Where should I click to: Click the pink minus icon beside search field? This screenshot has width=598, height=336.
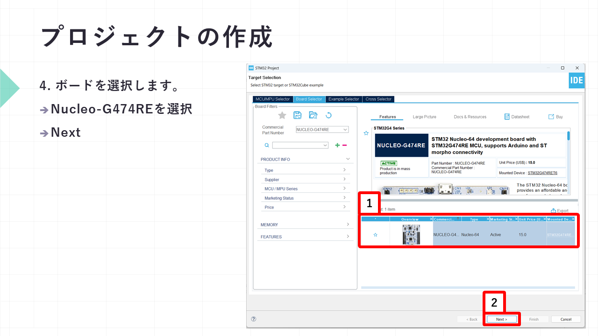(345, 145)
